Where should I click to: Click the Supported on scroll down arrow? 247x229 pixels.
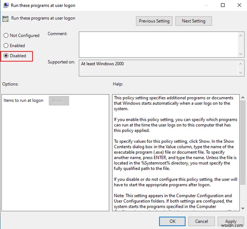click(x=241, y=73)
